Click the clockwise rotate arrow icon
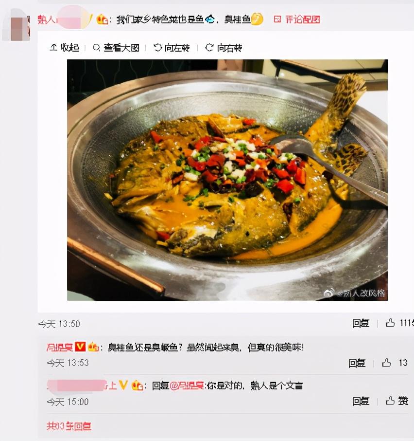 pyautogui.click(x=209, y=48)
